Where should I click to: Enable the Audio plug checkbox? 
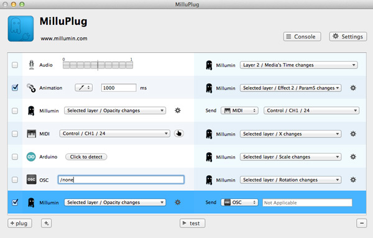coord(15,65)
